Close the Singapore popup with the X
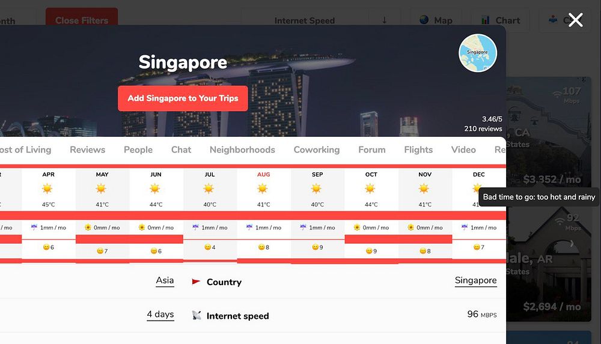Image resolution: width=601 pixels, height=344 pixels. pos(575,20)
